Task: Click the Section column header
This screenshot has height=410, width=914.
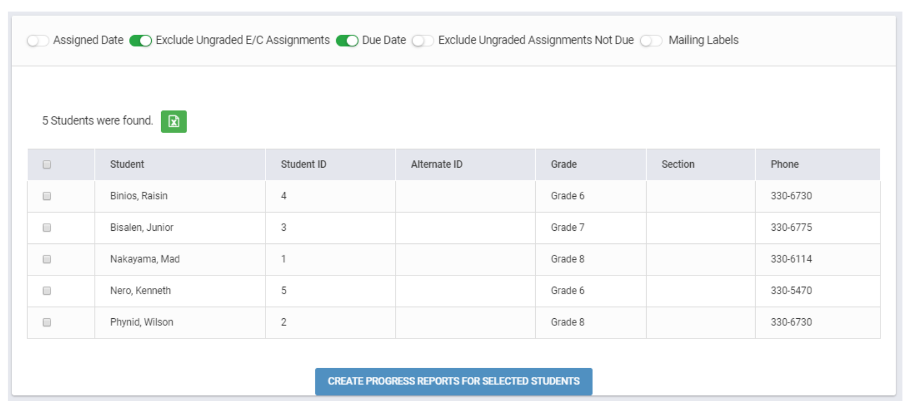Action: [x=678, y=164]
